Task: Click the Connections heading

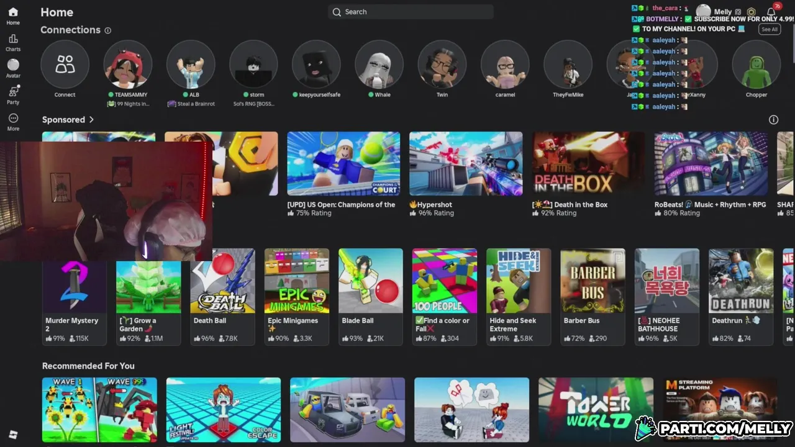Action: point(70,30)
